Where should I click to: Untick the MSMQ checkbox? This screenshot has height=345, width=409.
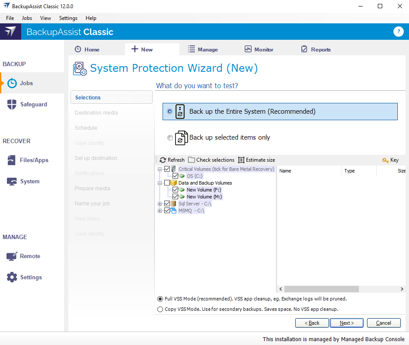tap(167, 211)
